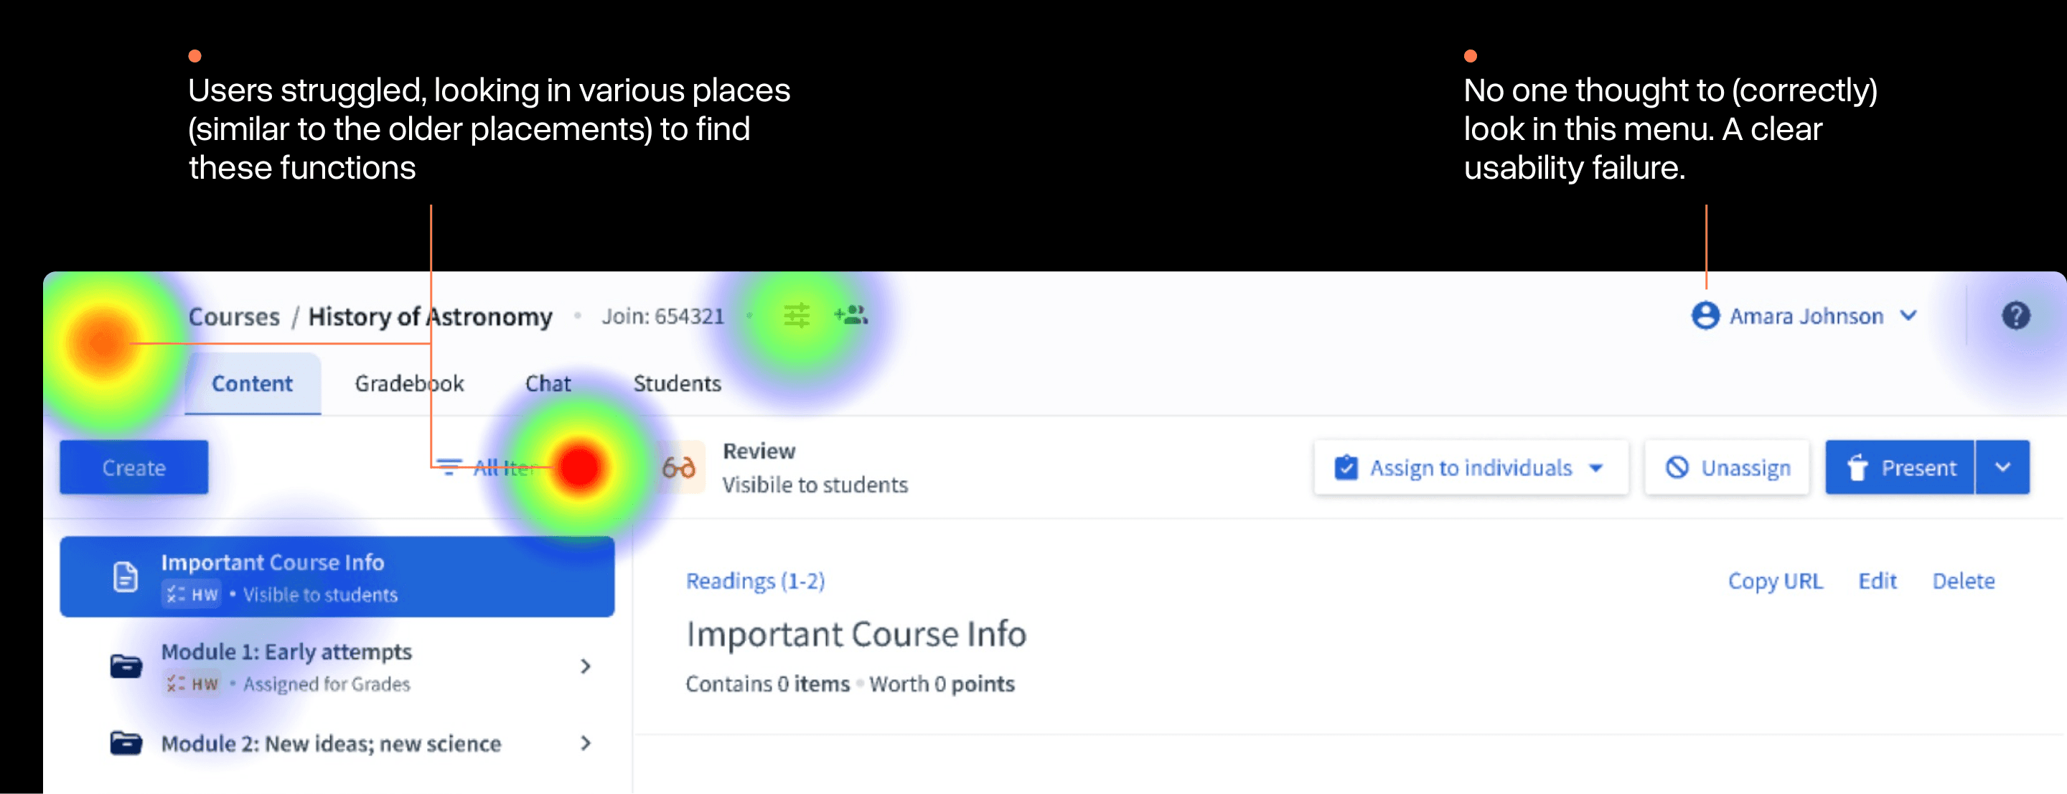Viewport: 2067px width, 794px height.
Task: Click the glasses Review icon
Action: pyautogui.click(x=680, y=467)
